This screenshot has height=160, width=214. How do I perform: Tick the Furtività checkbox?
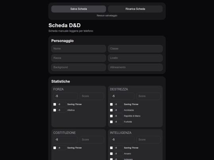tap(111, 122)
